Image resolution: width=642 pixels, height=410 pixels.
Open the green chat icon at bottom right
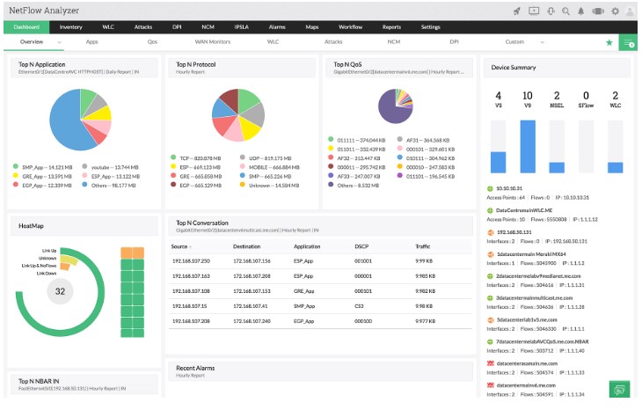[x=621, y=389]
